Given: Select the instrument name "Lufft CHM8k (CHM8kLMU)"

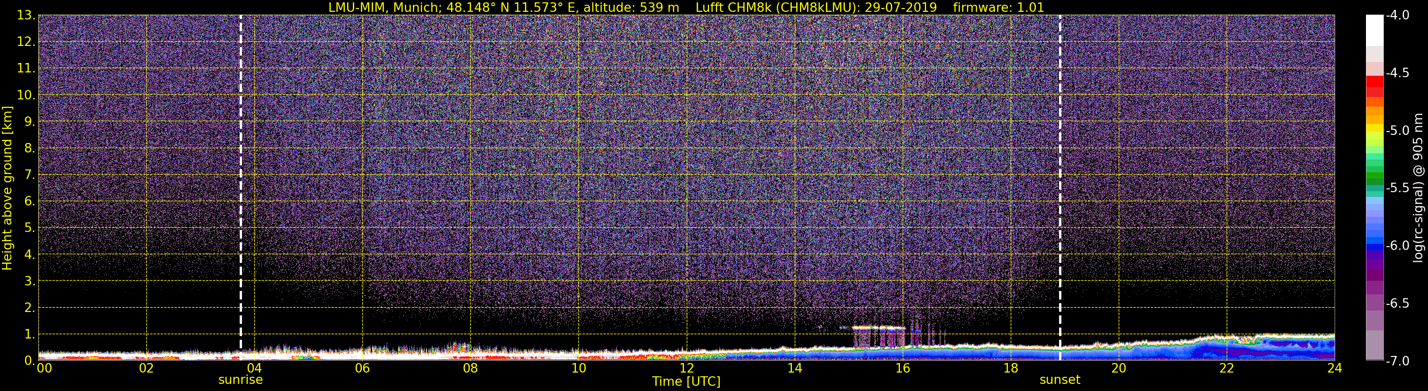Looking at the screenshot, I should point(776,7).
